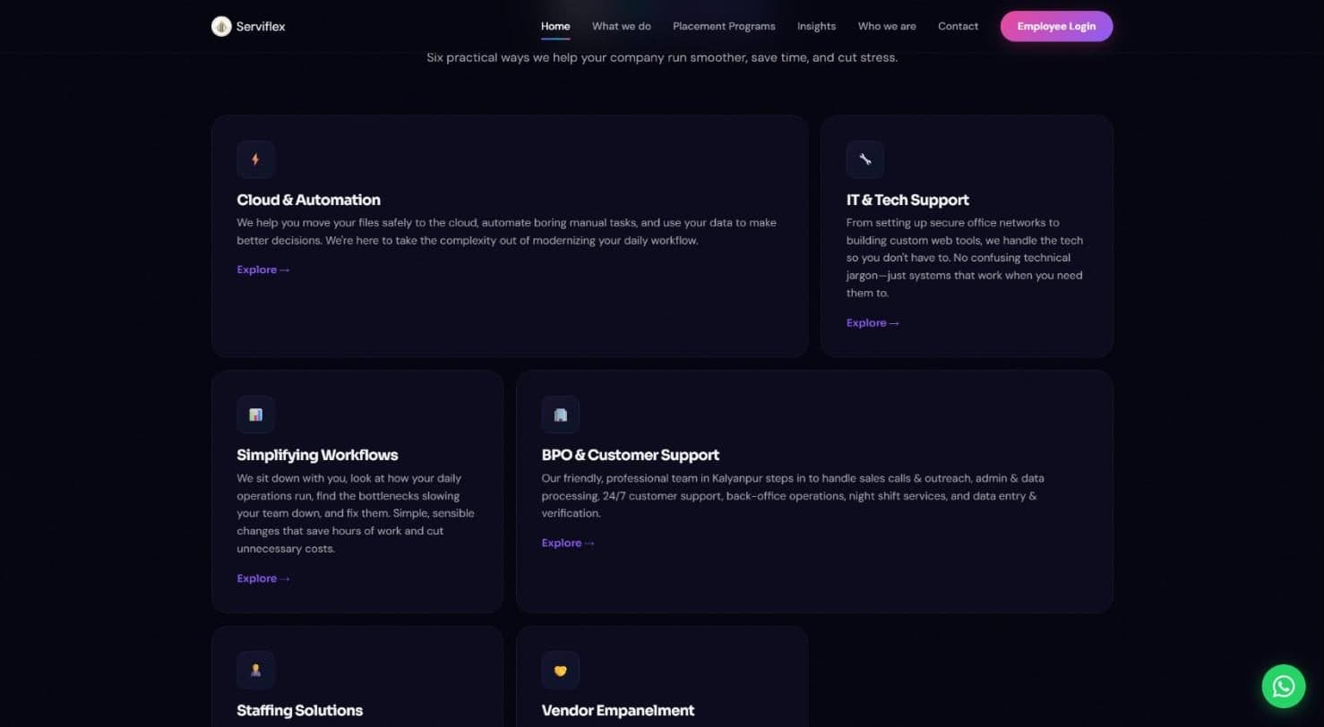This screenshot has width=1324, height=727.
Task: Open the Who we are page
Action: coord(887,26)
